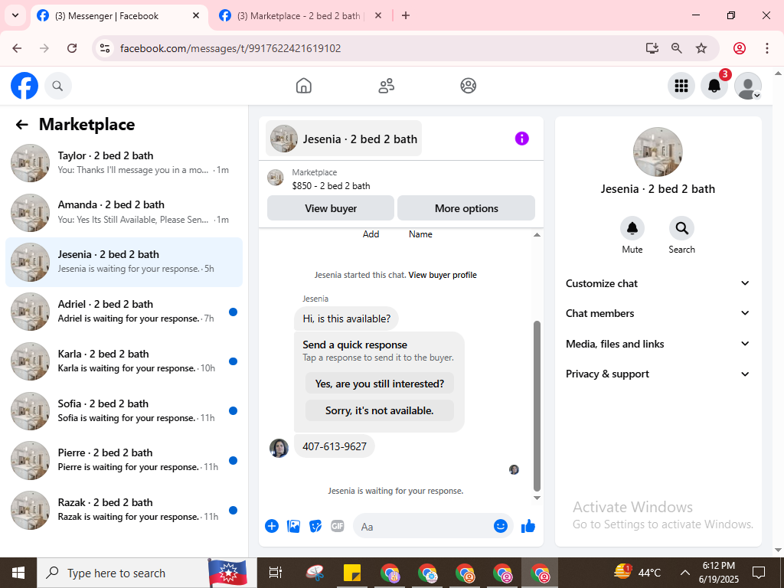Open Chrome profile icon
This screenshot has width=784, height=588.
click(x=740, y=48)
